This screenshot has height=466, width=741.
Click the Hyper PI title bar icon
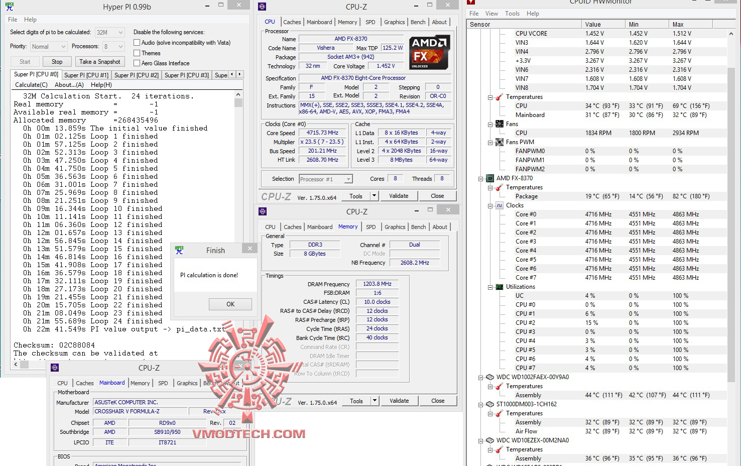9,7
